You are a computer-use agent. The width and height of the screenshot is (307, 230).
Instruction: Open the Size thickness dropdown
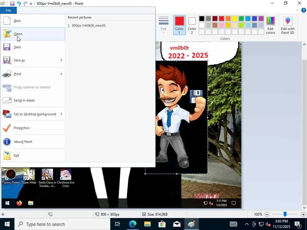[163, 25]
